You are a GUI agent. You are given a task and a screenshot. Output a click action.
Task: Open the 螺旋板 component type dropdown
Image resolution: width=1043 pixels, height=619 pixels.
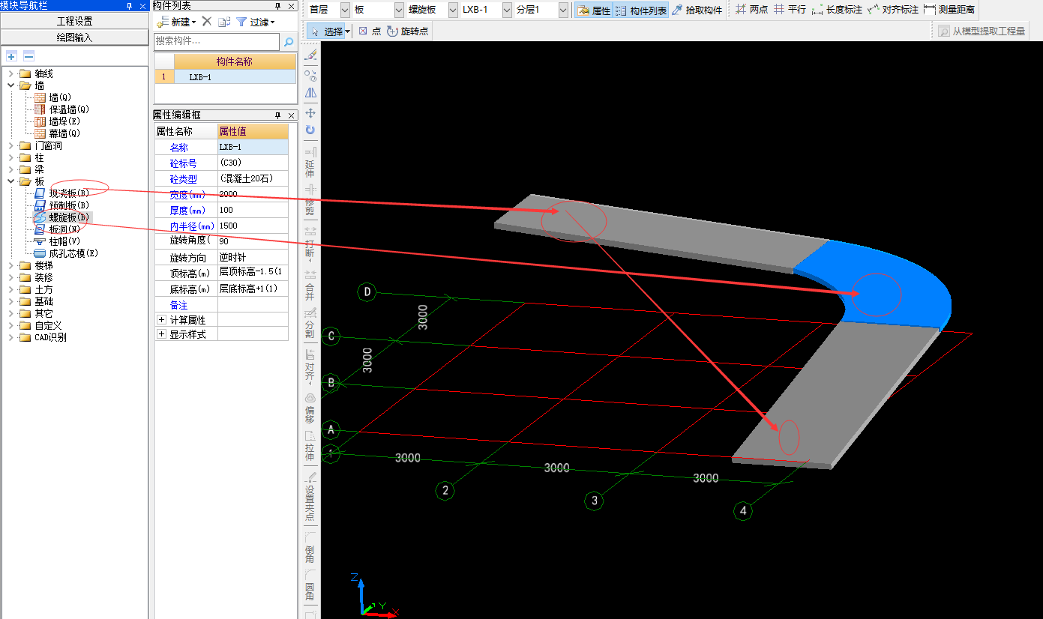click(x=454, y=10)
